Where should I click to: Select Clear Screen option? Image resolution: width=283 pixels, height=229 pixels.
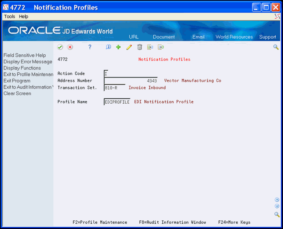coord(17,93)
